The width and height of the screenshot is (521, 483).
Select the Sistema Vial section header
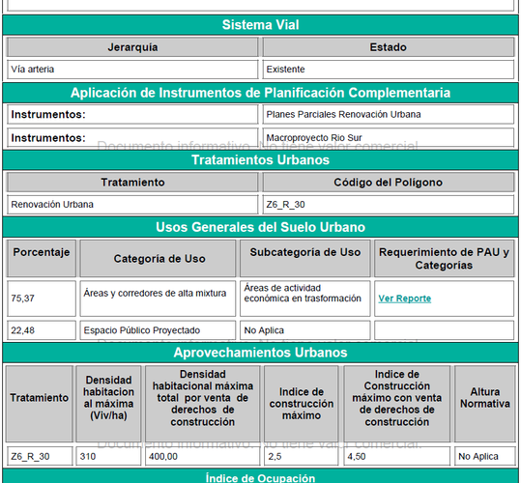pos(261,25)
